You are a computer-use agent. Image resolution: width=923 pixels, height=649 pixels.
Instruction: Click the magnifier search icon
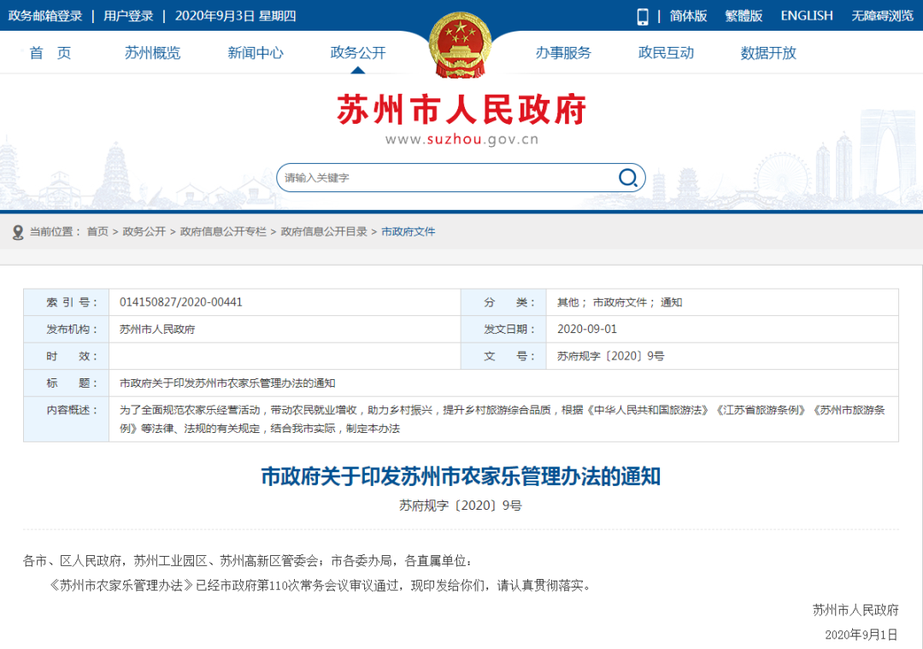[628, 178]
